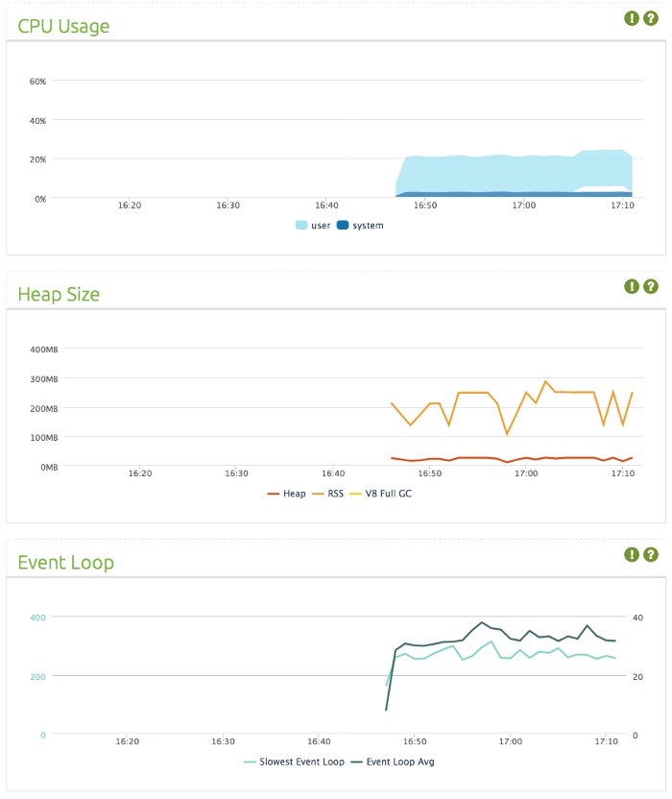Click 16:50 on the CPU time axis
Viewport: 672px width, 799px height.
pos(425,206)
